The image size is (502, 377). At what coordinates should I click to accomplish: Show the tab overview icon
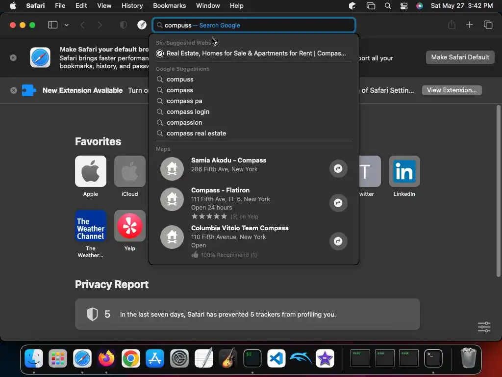(x=488, y=25)
